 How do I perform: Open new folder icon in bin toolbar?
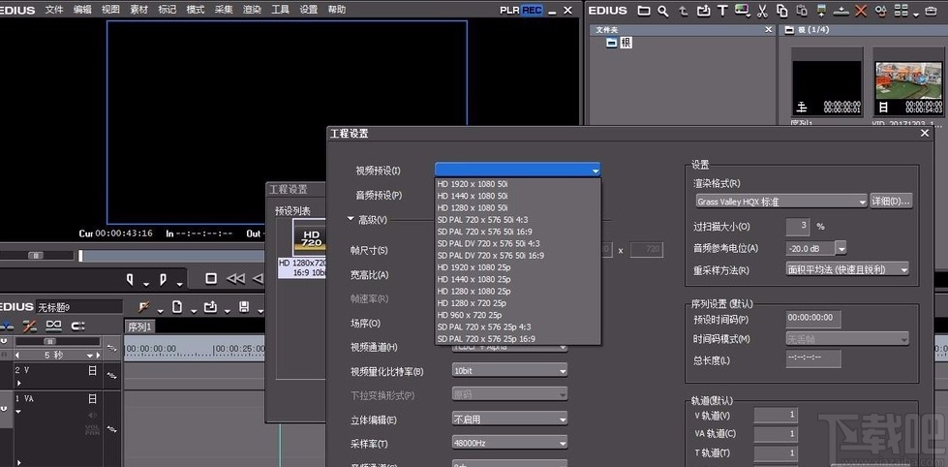pos(644,11)
